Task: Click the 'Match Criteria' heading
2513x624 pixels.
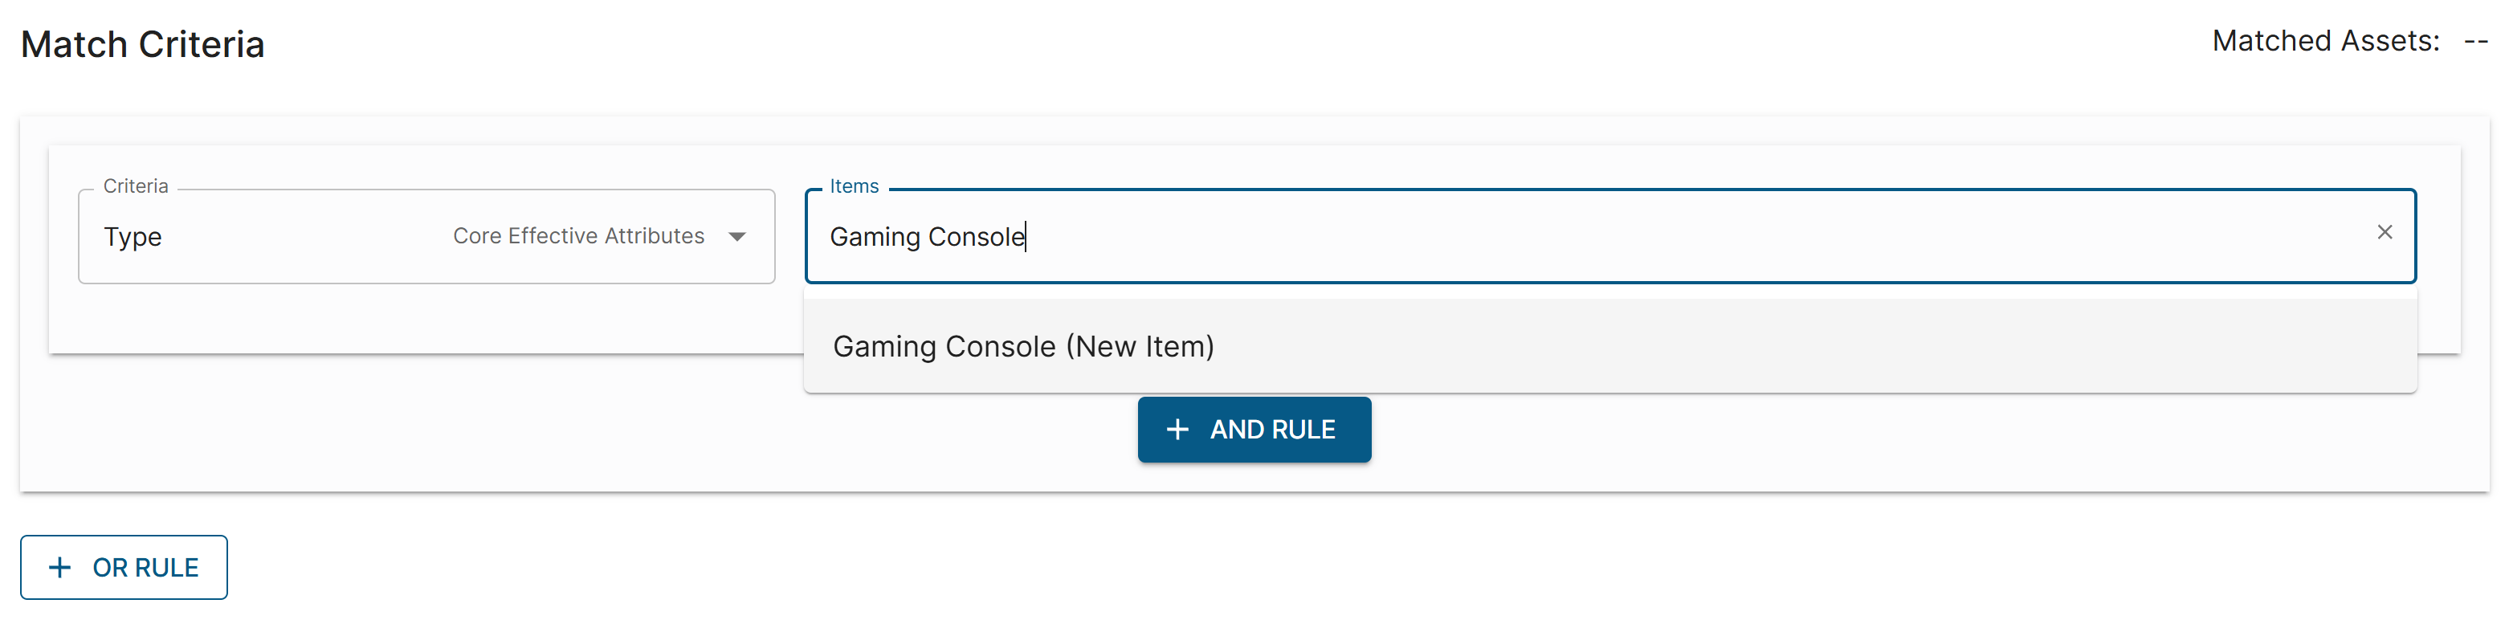Action: 142,45
